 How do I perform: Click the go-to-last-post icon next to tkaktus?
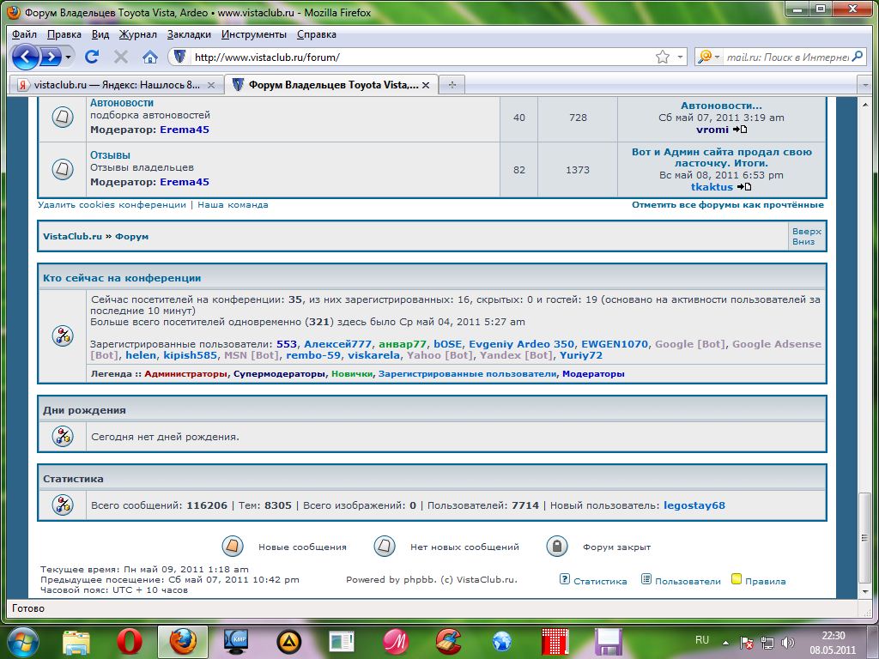744,186
